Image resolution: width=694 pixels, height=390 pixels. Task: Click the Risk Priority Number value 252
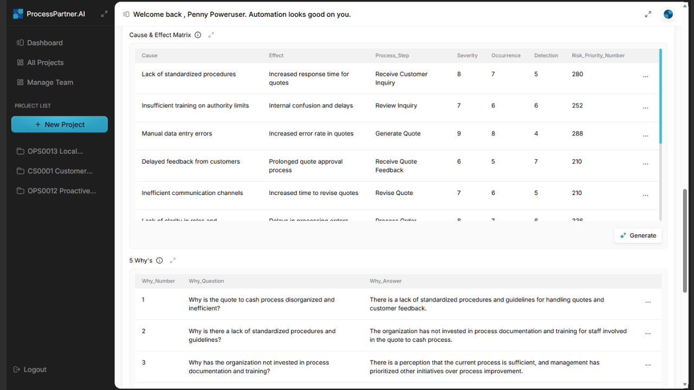(x=577, y=106)
